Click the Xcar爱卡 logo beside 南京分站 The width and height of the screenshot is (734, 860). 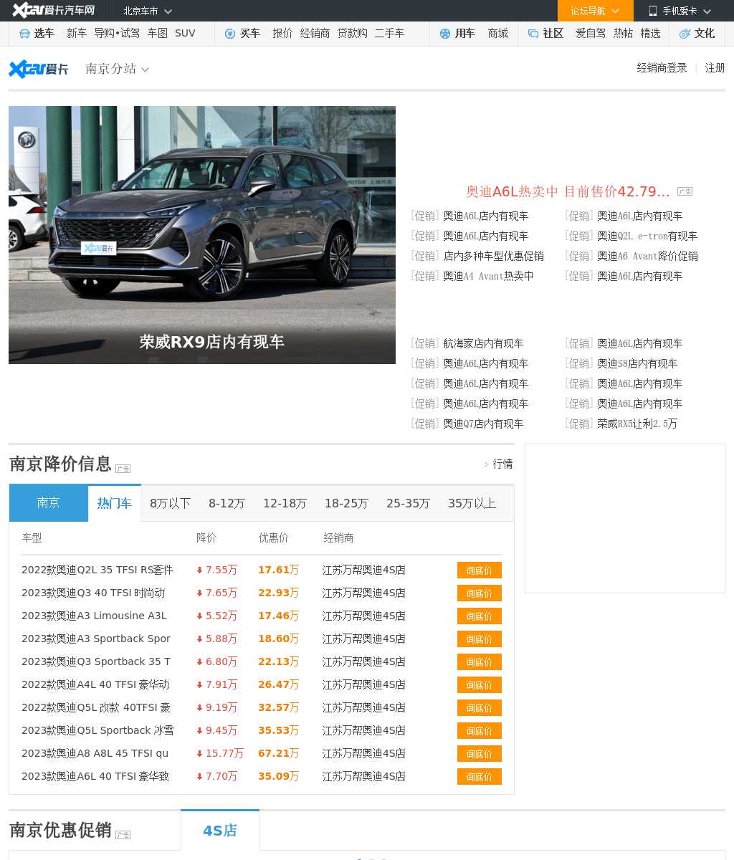(39, 69)
